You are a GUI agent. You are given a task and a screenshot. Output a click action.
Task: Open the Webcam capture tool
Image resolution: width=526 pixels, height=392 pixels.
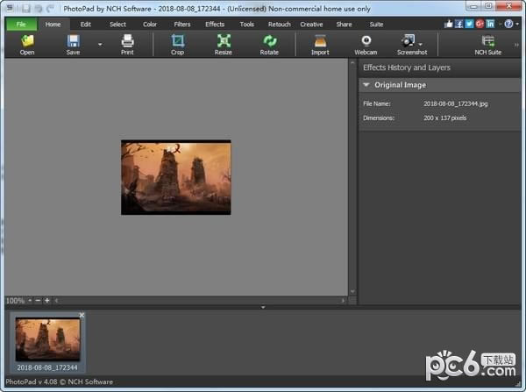366,41
